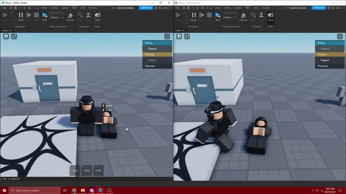
Task: Switch to MODEL ribbon tab in left window
Action: [x=54, y=8]
